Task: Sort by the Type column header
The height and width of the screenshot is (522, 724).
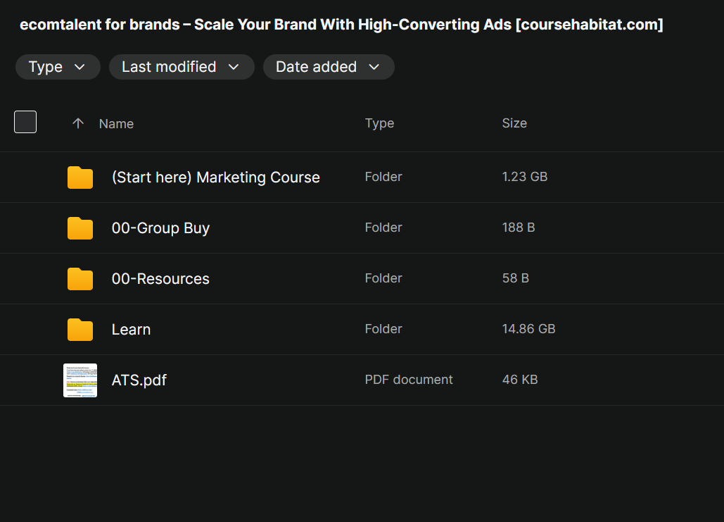Action: click(x=379, y=123)
